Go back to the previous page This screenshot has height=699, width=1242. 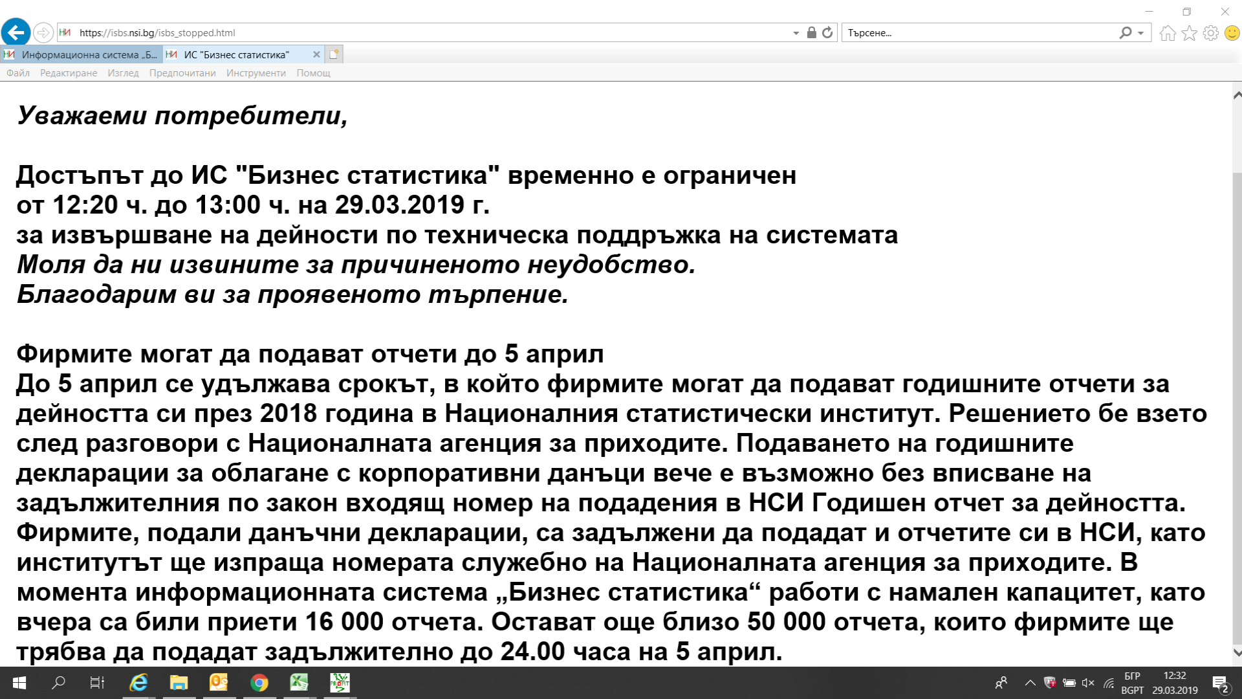tap(16, 32)
